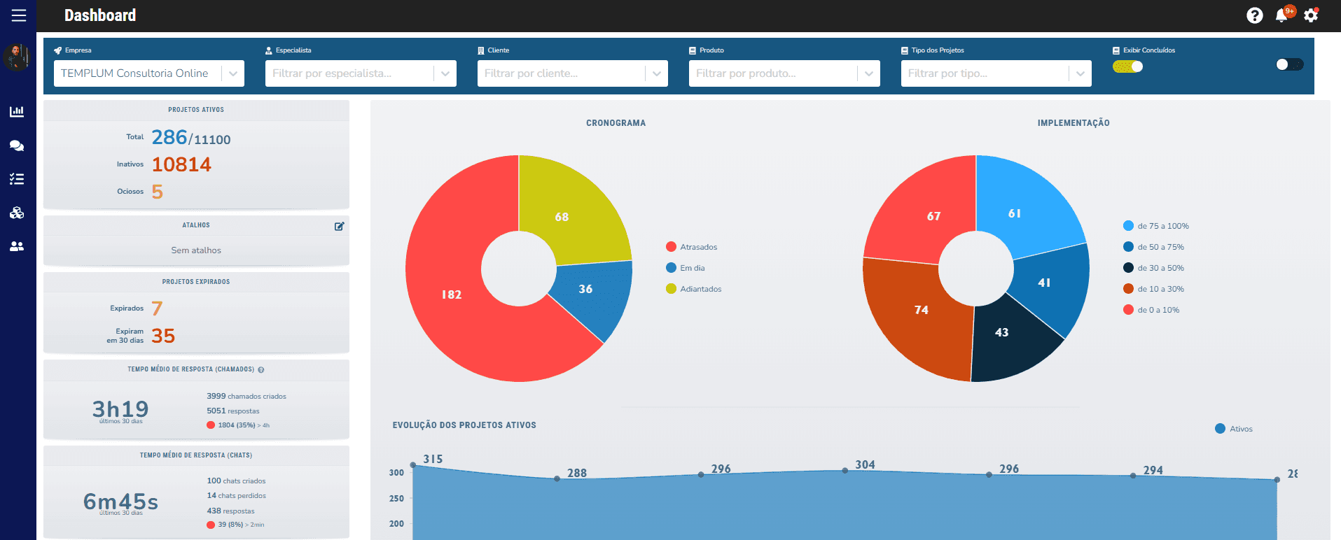Click the 6m45s chat response time

click(x=120, y=501)
